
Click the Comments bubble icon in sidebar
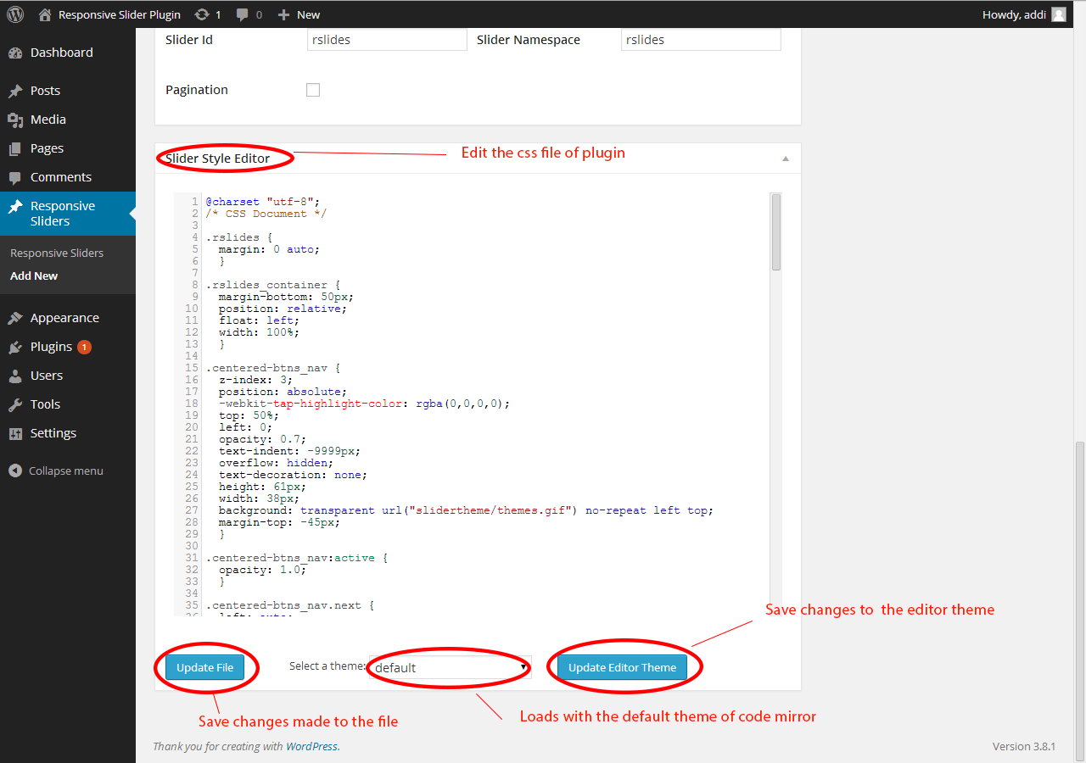click(x=15, y=177)
